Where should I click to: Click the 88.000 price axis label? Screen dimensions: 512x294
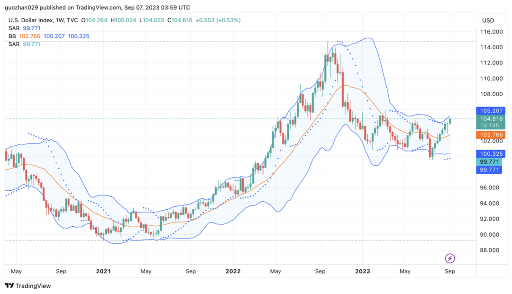coord(492,250)
